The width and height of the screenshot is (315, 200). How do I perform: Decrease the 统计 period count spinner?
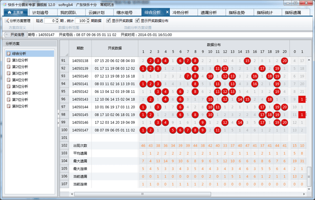pos(89,23)
